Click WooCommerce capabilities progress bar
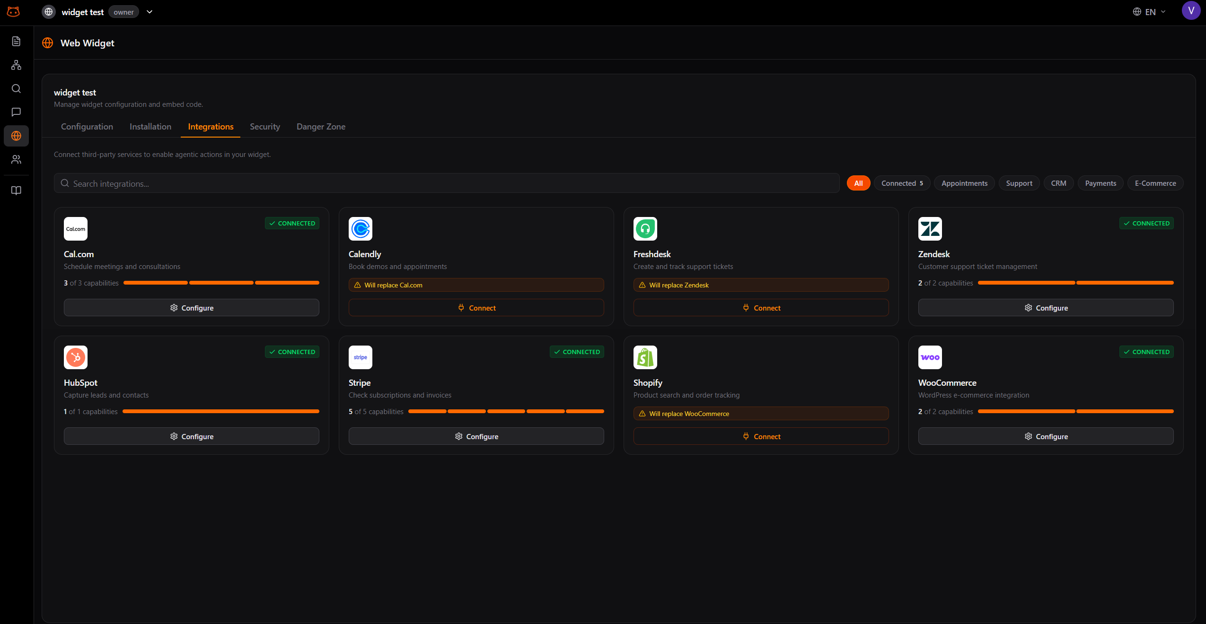The height and width of the screenshot is (624, 1206). (x=1076, y=411)
